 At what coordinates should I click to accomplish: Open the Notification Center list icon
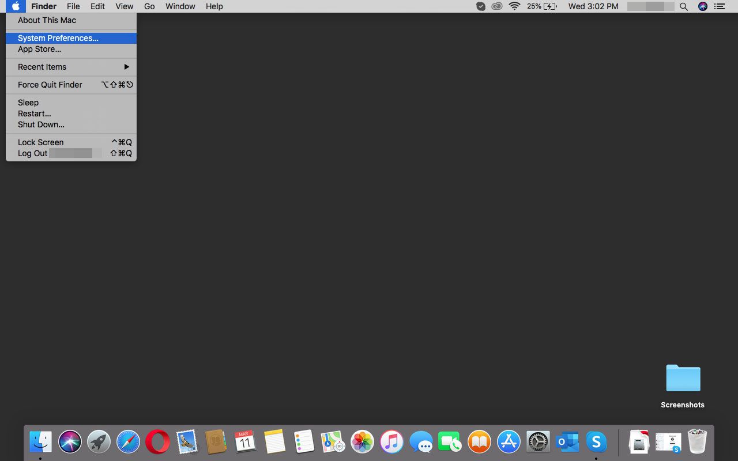point(719,6)
